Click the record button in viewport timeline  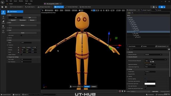pyautogui.click(x=120, y=91)
